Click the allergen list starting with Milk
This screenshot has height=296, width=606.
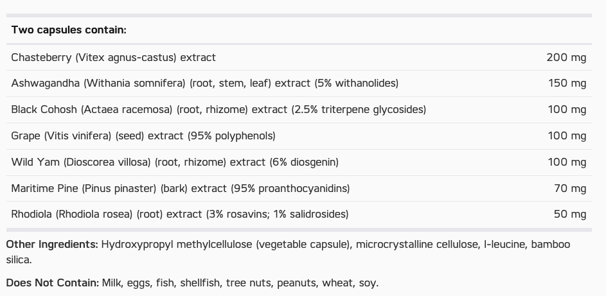pyautogui.click(x=240, y=283)
